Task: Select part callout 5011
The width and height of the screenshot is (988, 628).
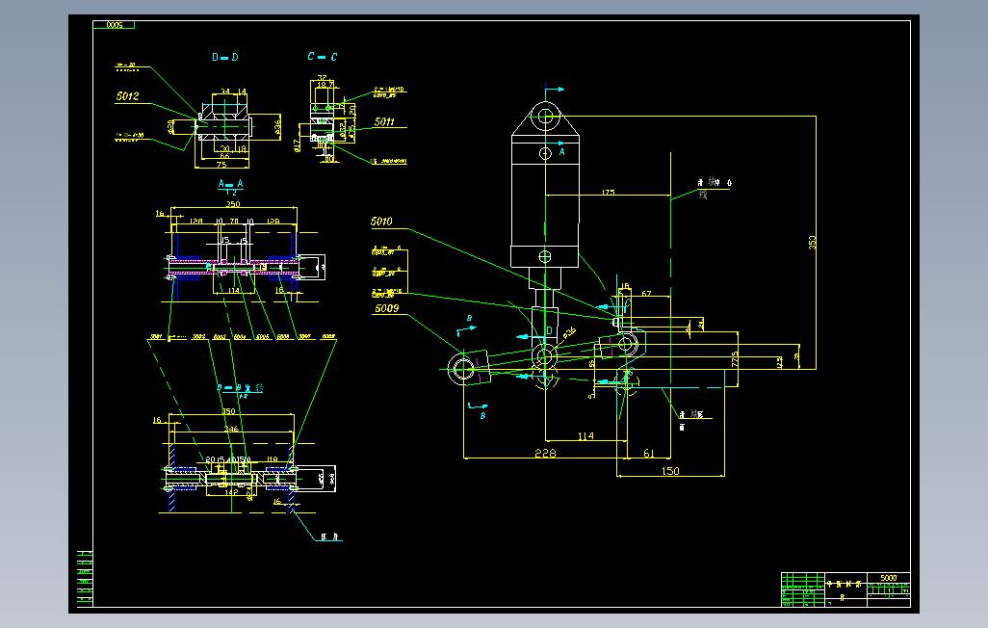Action: [384, 121]
